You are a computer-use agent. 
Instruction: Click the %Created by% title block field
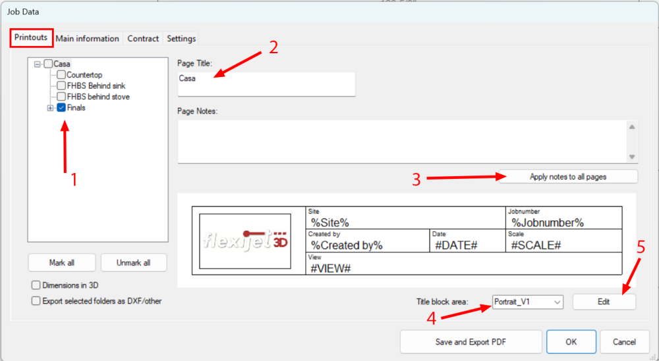(x=347, y=245)
